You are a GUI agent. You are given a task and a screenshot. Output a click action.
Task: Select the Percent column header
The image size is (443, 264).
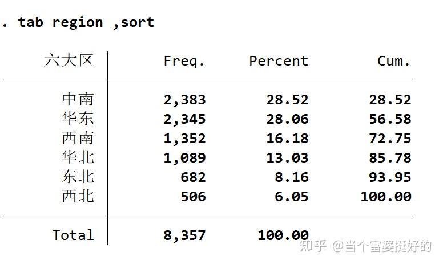click(278, 61)
